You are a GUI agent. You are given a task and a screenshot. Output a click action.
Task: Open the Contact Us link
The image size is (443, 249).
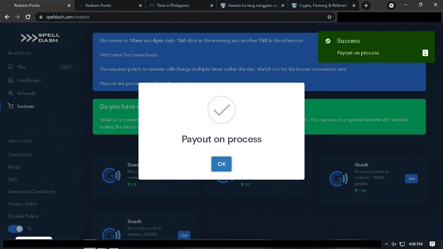point(20,155)
